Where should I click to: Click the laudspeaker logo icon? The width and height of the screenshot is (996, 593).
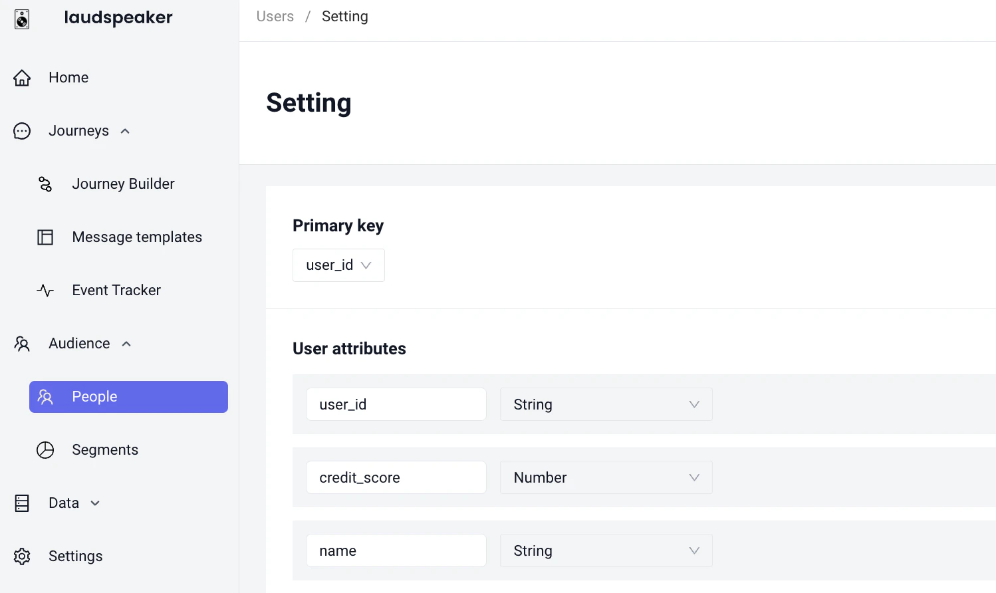[x=21, y=19]
